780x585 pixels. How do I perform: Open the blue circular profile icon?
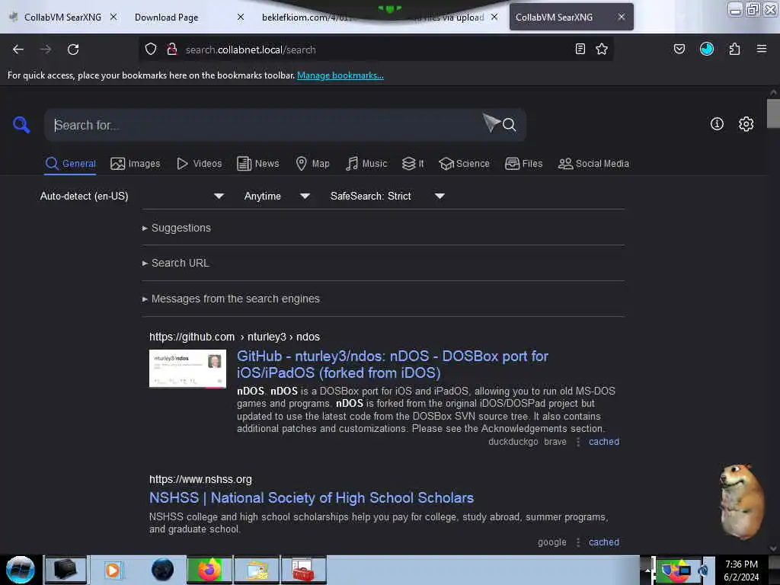[x=706, y=49]
